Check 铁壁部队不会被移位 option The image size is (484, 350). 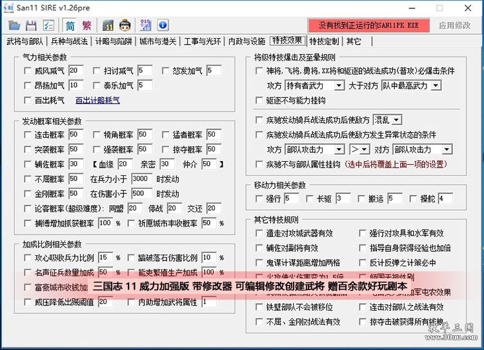click(259, 307)
